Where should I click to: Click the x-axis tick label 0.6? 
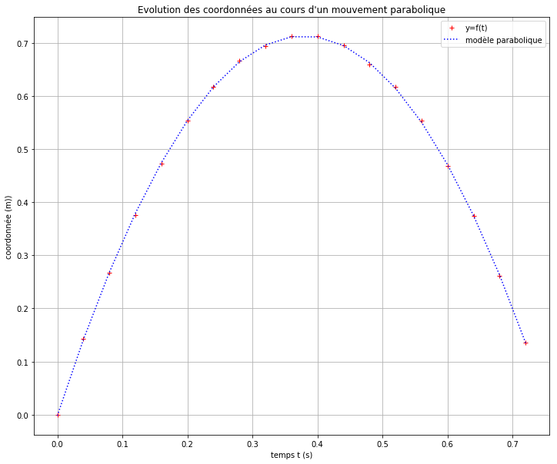click(448, 444)
